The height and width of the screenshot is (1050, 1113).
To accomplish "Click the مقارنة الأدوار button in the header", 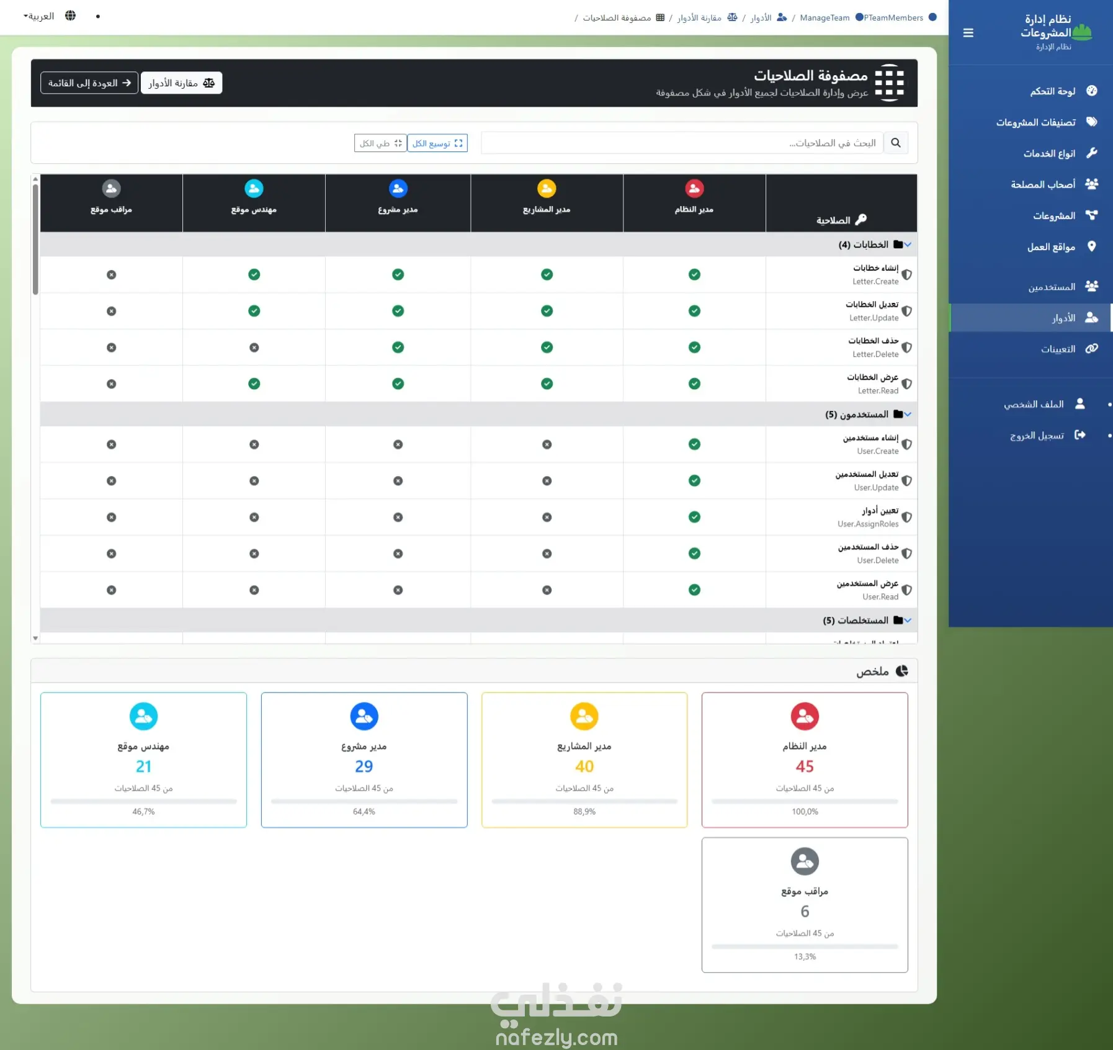I will pos(181,83).
